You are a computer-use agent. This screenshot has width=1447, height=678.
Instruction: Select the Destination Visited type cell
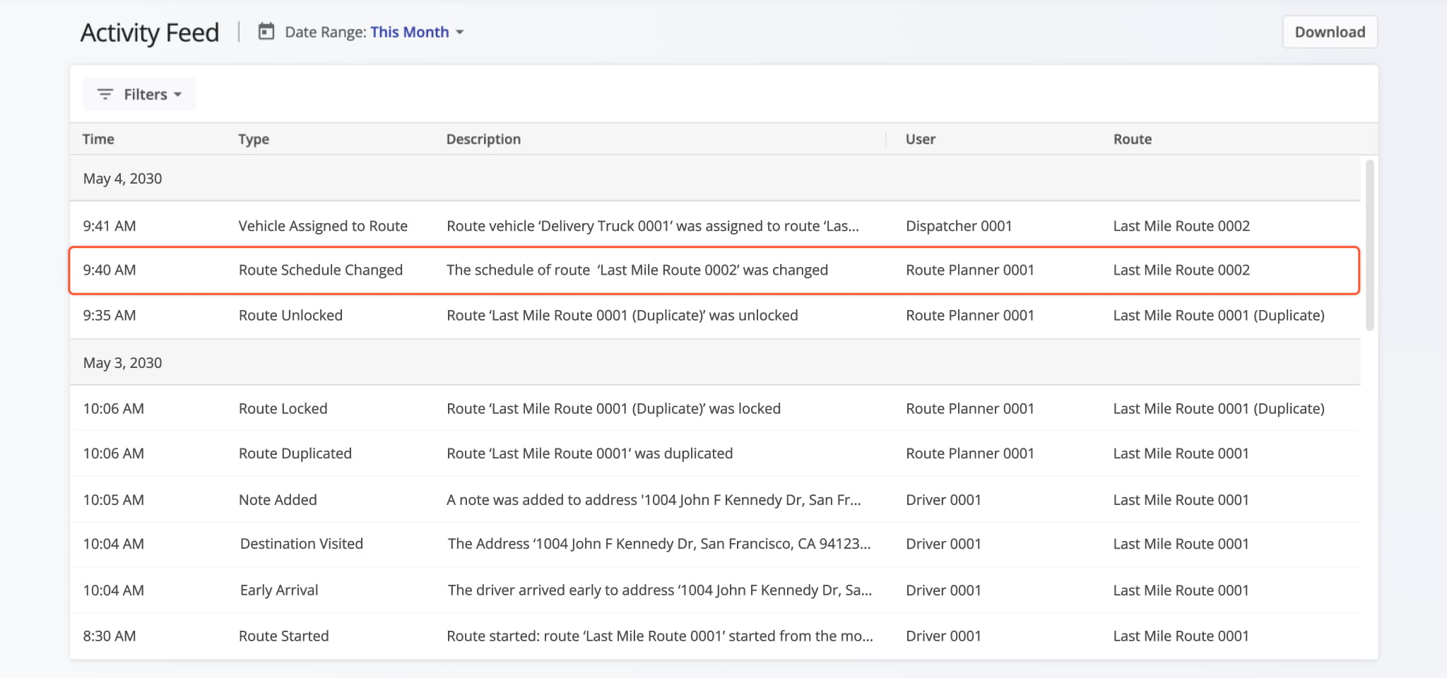[302, 544]
